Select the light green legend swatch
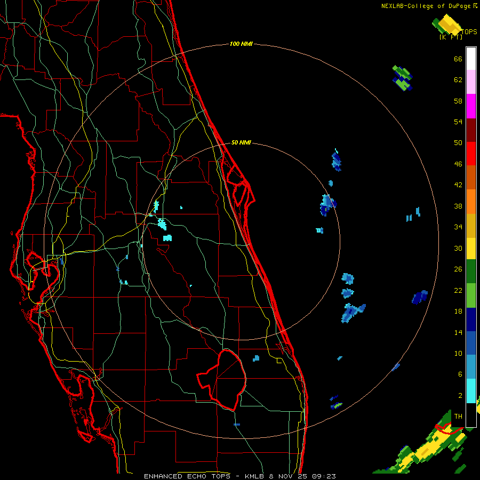The image size is (480, 480). [471, 295]
